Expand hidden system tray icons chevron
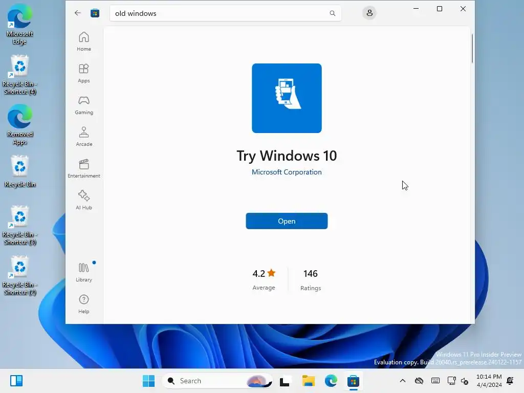This screenshot has height=393, width=524. (403, 381)
